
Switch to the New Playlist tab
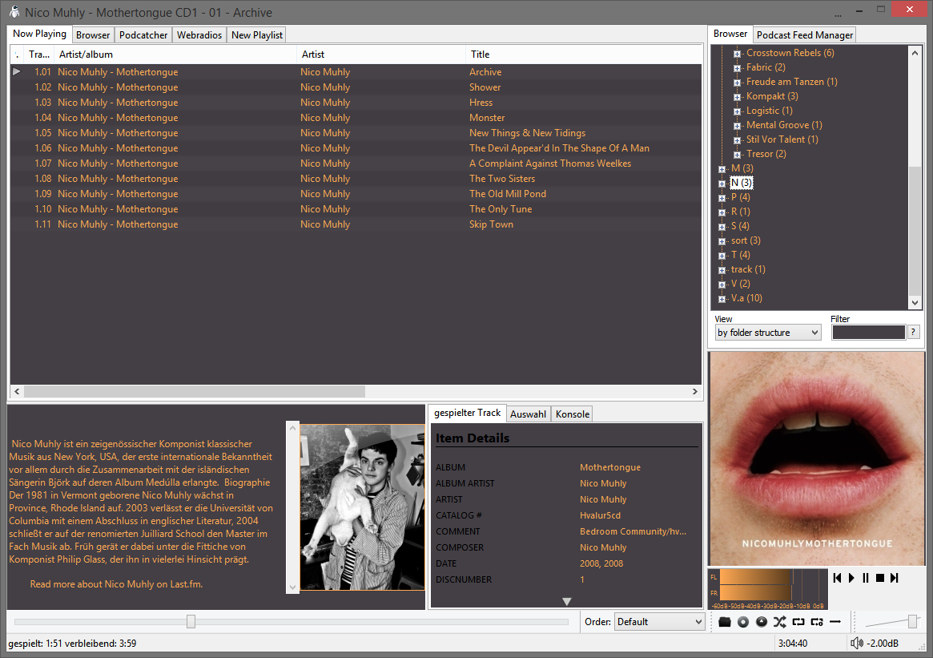pos(257,35)
